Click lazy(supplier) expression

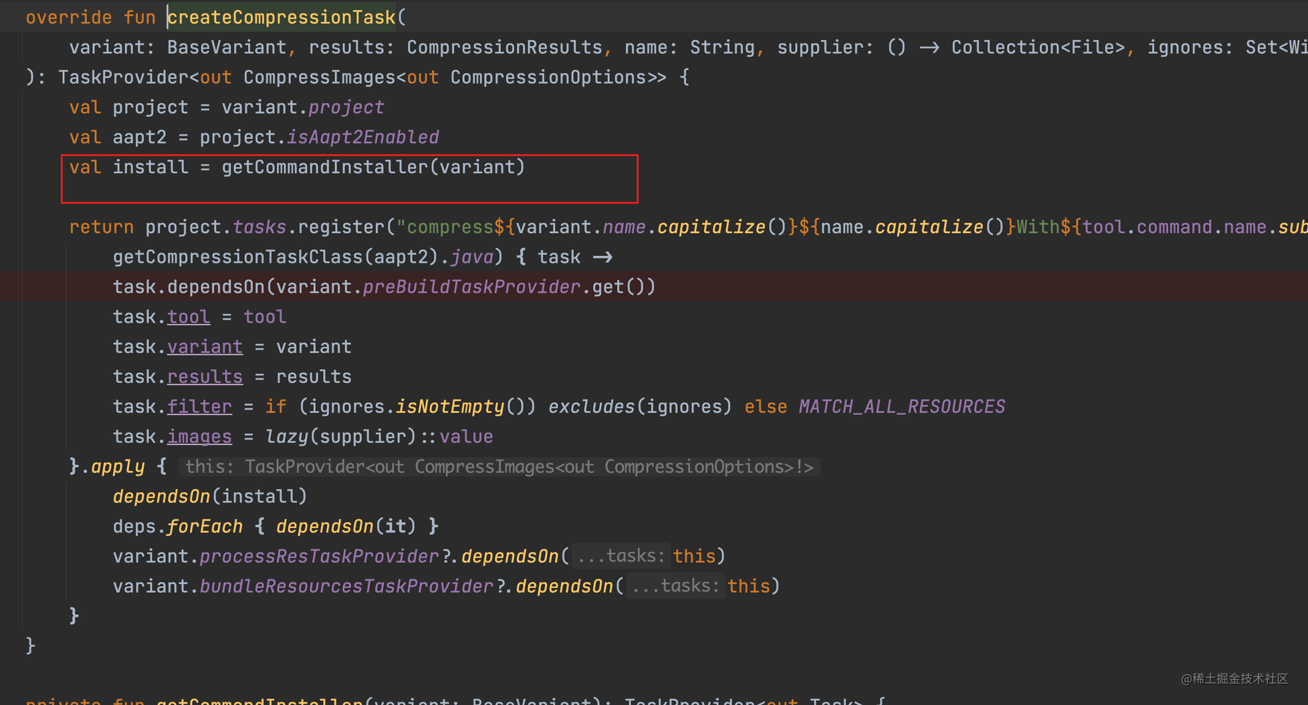pyautogui.click(x=341, y=437)
